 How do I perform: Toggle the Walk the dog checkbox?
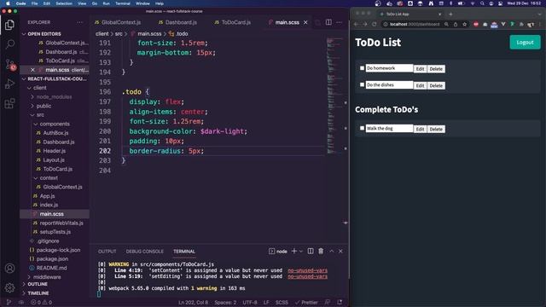point(362,128)
